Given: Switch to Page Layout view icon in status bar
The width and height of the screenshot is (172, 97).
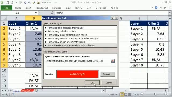Looking at the screenshot, I should coord(126,94).
